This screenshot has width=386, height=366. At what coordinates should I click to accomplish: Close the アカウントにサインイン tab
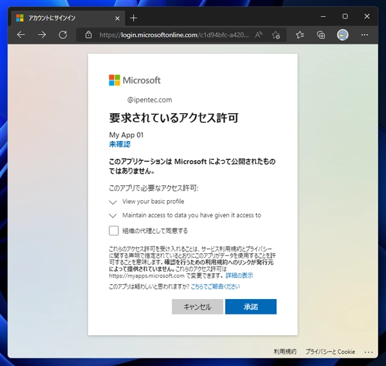point(118,18)
